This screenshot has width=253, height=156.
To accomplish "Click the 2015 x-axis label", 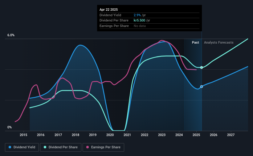I will point(23,135).
